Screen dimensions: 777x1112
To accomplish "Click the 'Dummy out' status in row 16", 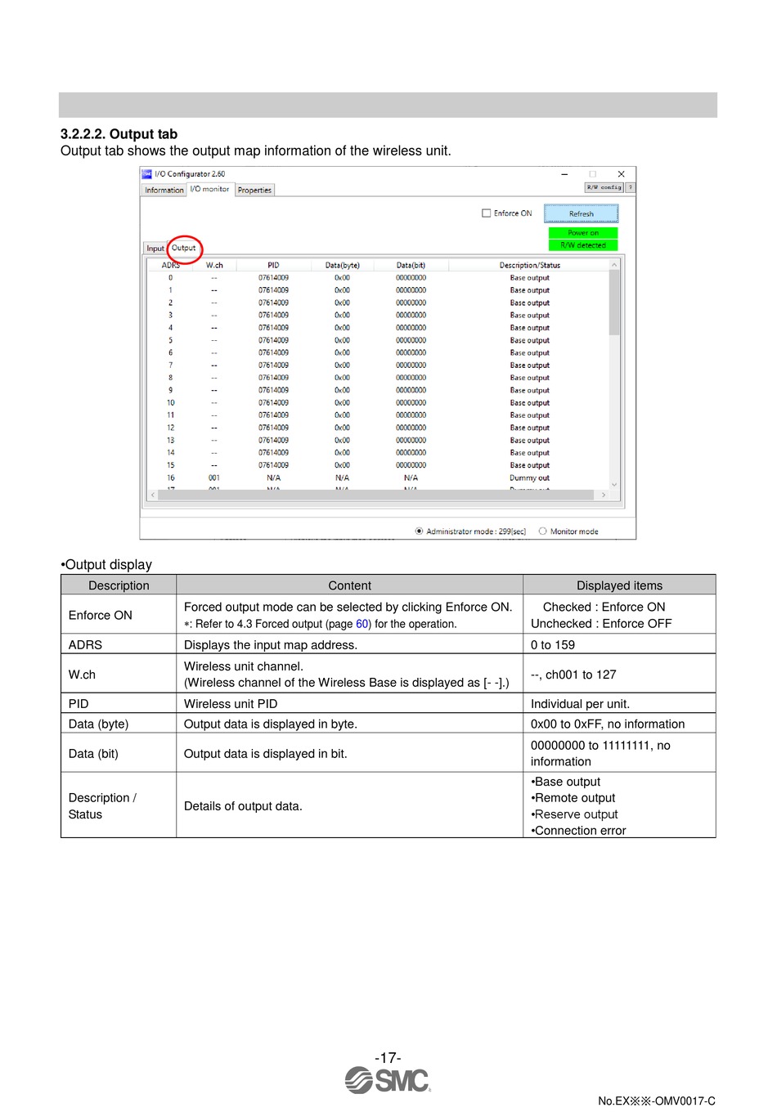I will point(530,478).
